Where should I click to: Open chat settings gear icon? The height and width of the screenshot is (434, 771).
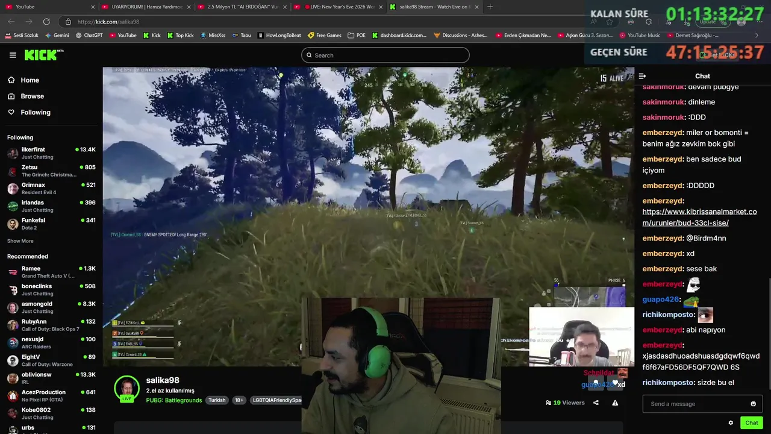pyautogui.click(x=731, y=423)
